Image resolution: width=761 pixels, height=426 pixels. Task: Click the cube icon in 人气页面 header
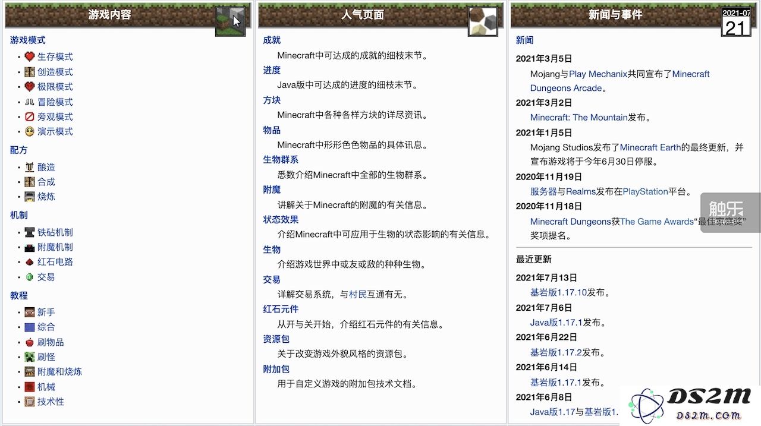coord(483,21)
